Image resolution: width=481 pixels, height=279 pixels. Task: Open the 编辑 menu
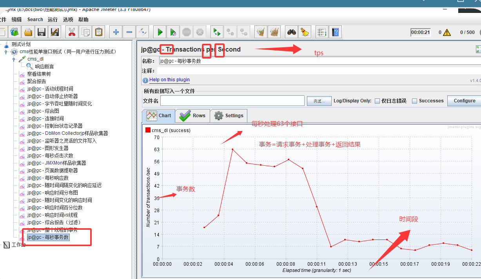pyautogui.click(x=16, y=20)
